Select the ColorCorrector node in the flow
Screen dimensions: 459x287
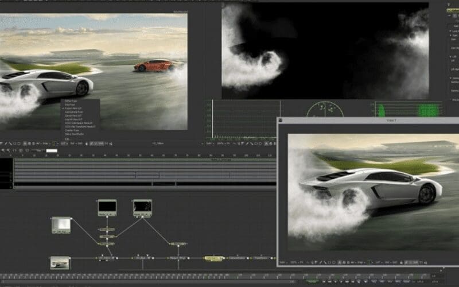236,258
